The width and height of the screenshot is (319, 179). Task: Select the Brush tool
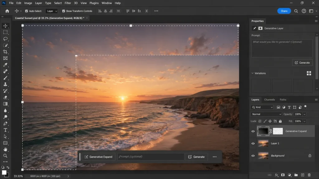(x=5, y=78)
